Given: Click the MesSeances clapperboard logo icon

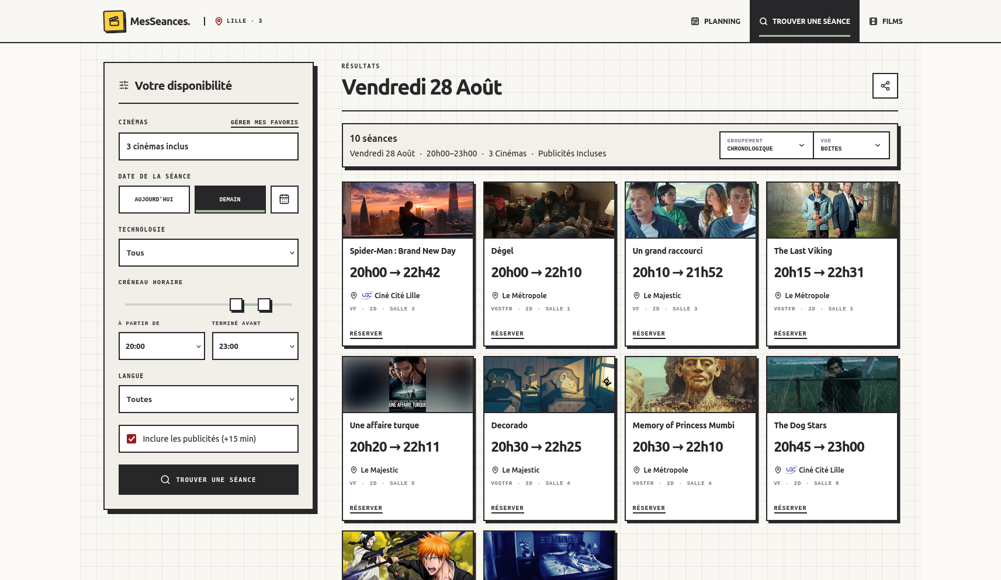Looking at the screenshot, I should point(115,22).
